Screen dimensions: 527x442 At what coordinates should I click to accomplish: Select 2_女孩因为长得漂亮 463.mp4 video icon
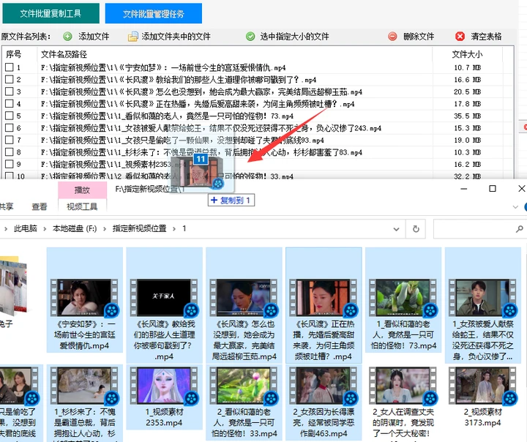[x=324, y=385]
